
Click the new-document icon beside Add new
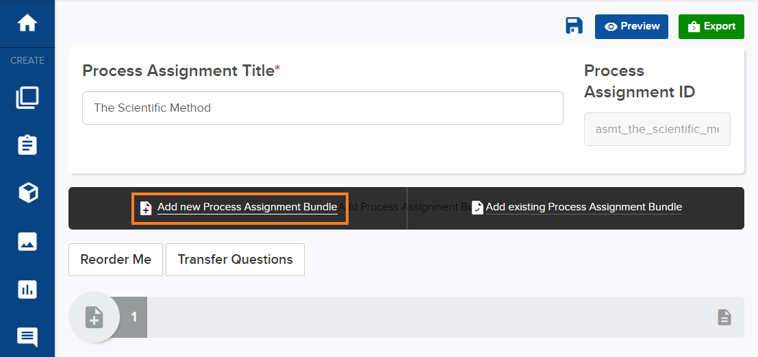tap(146, 208)
